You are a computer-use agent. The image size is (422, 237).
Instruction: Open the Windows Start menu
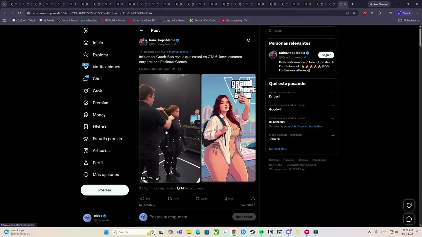(106, 232)
